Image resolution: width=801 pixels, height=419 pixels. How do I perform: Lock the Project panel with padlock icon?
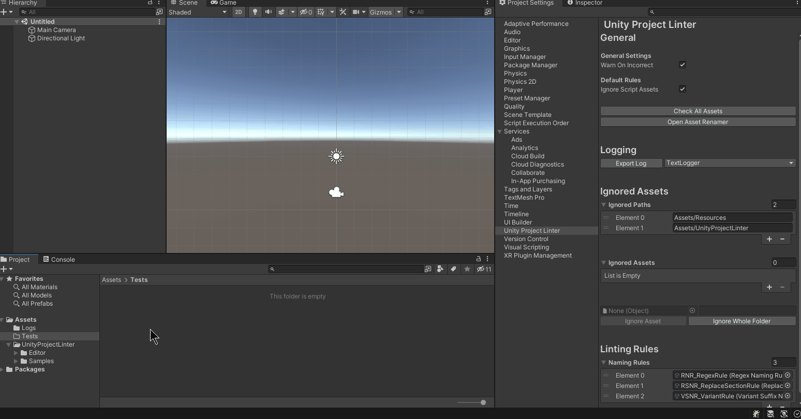[x=479, y=259]
